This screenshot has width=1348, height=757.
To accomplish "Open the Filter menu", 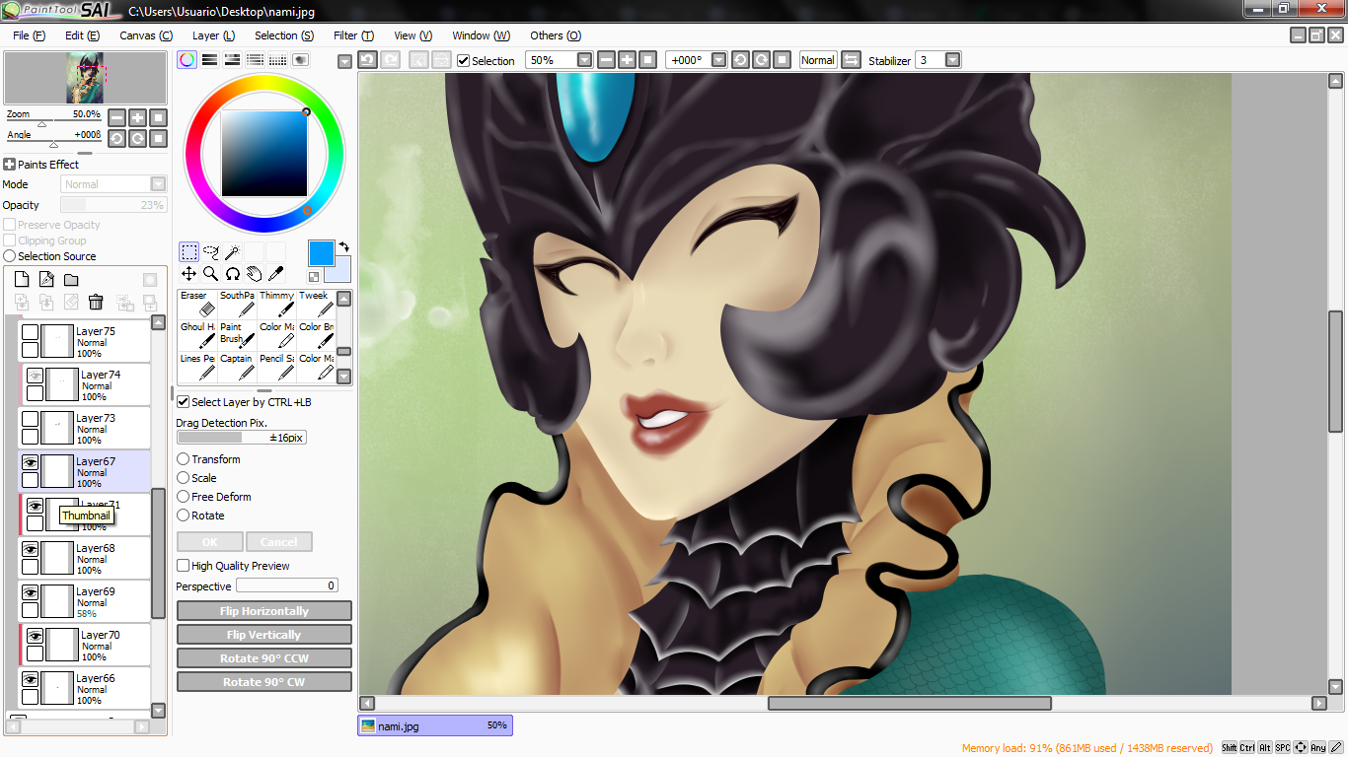I will coord(353,35).
